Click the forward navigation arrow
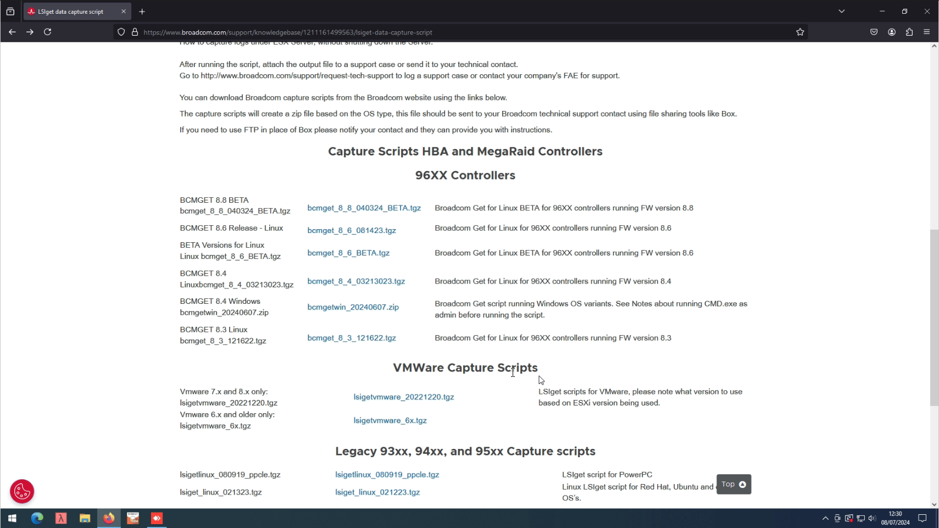Viewport: 939px width, 528px height. coord(30,32)
